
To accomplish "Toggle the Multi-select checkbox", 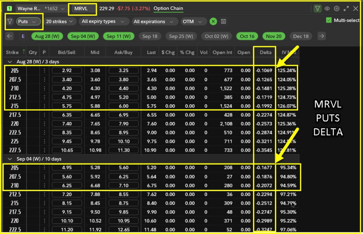I will tap(329, 20).
